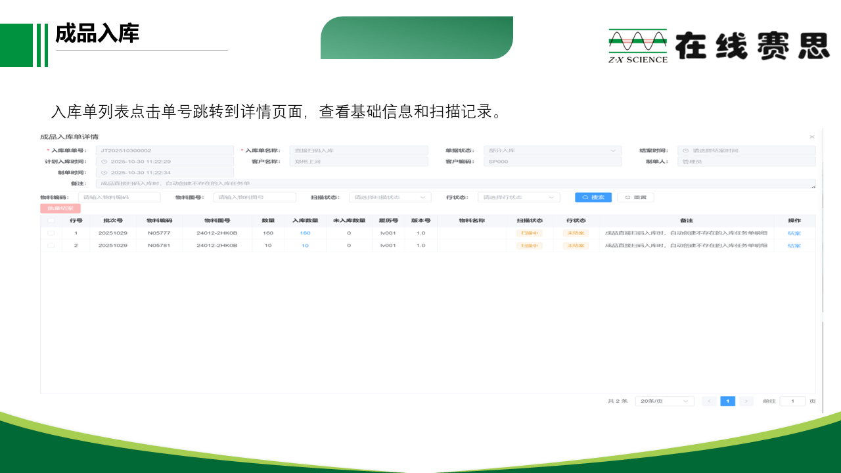The width and height of the screenshot is (841, 473).
Task: Go to previous page arrow
Action: (709, 401)
